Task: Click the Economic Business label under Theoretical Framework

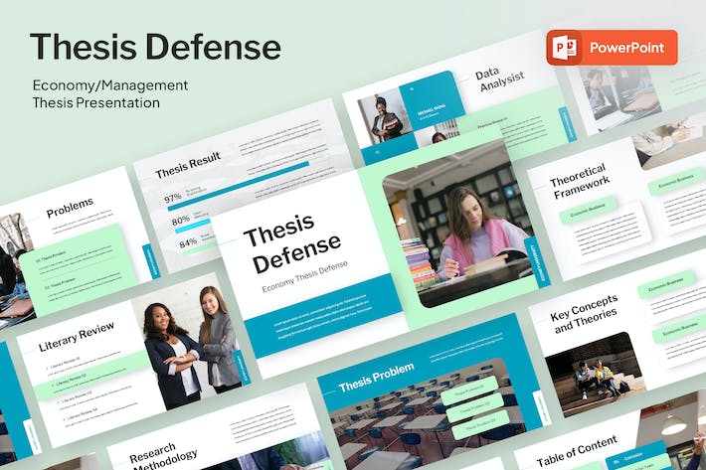Action: [588, 210]
